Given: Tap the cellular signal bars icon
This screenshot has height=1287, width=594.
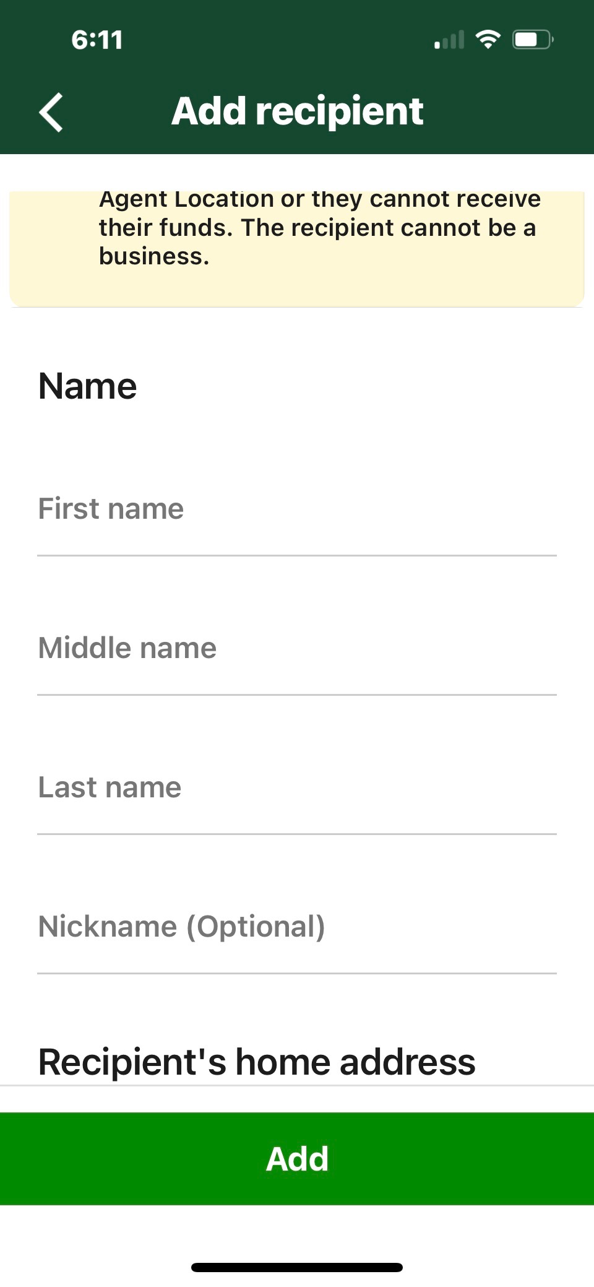Looking at the screenshot, I should (x=449, y=41).
